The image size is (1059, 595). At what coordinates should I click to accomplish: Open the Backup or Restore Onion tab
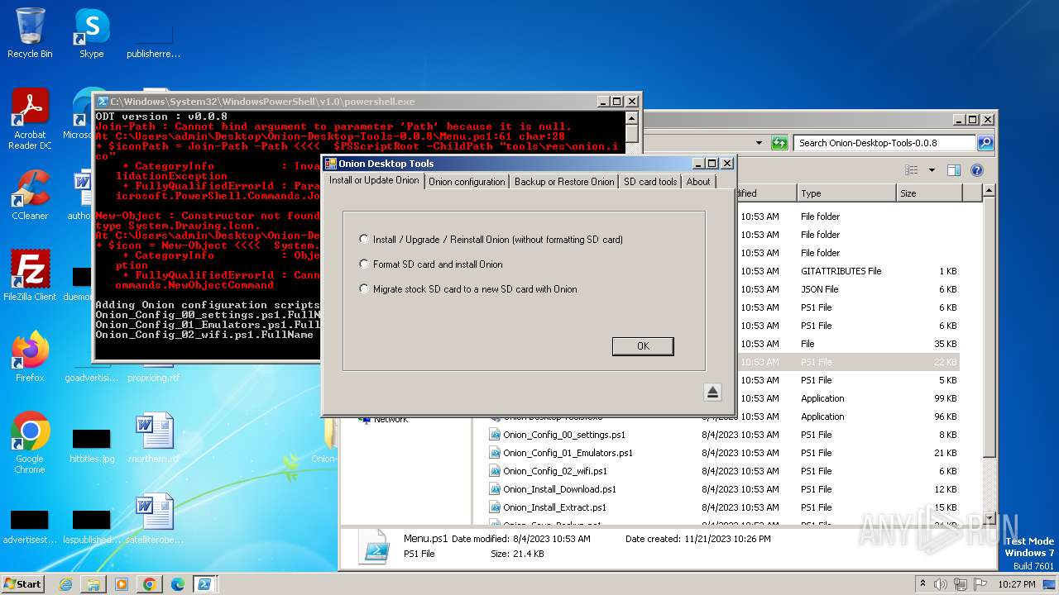(564, 182)
